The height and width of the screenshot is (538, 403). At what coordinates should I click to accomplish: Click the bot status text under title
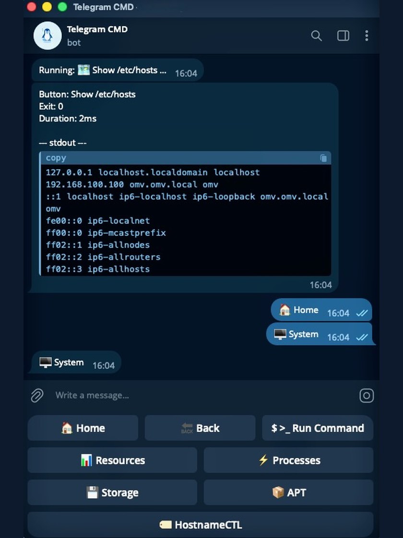(74, 43)
